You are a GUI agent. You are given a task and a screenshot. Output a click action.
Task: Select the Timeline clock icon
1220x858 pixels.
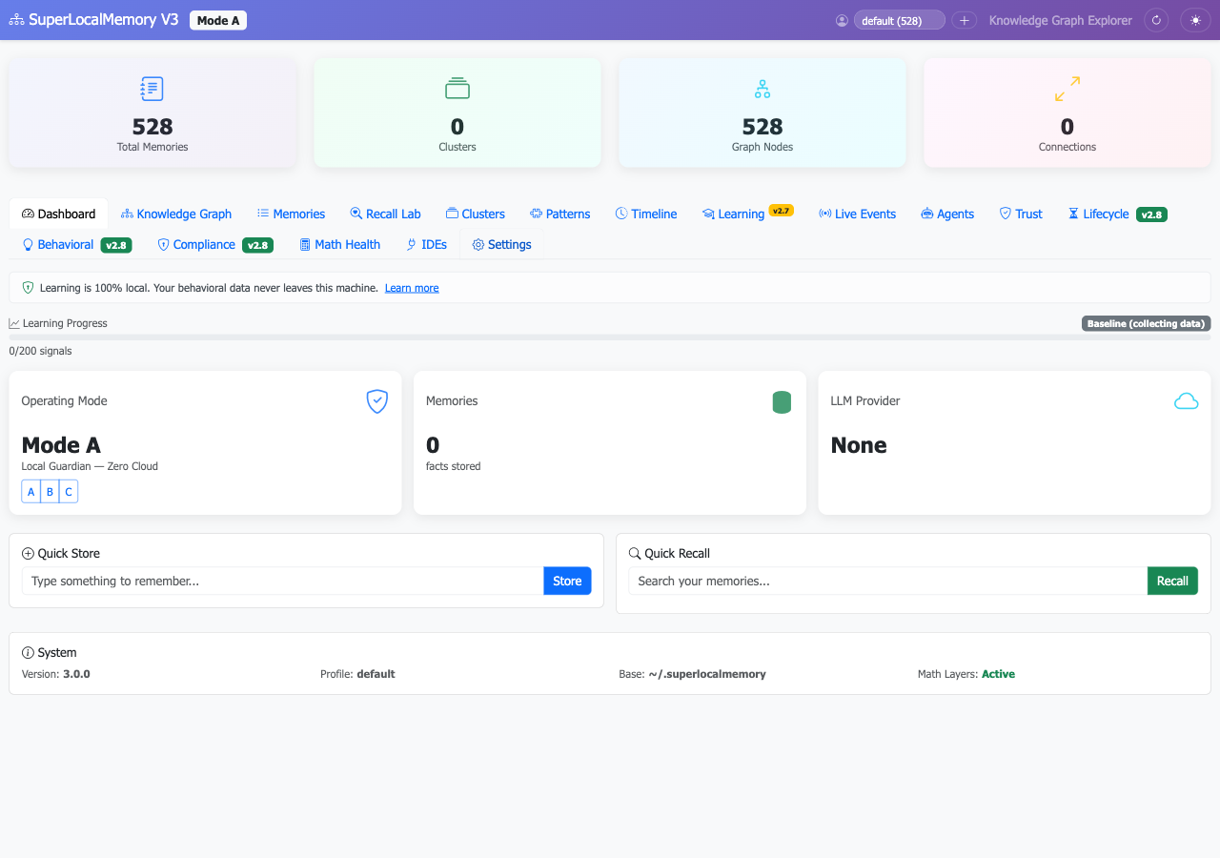[620, 214]
